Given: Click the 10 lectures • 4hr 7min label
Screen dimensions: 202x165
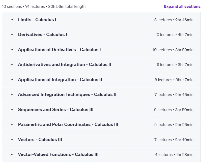Looking at the screenshot, I should point(174,35).
